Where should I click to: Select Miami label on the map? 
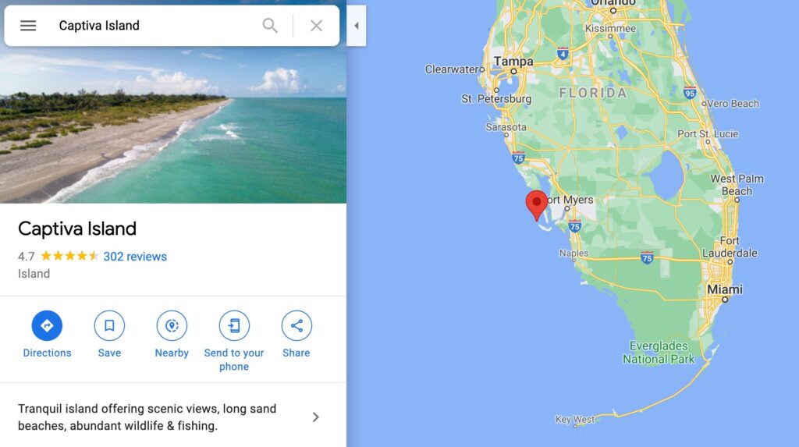(x=725, y=289)
